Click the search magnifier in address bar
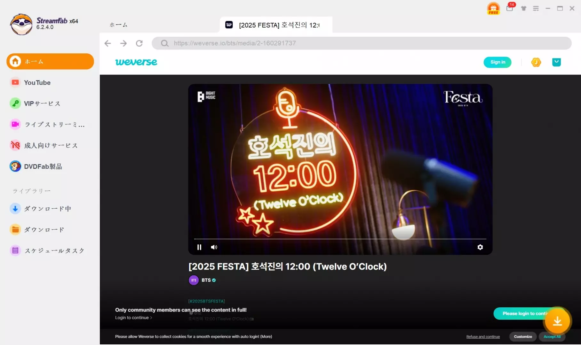This screenshot has width=581, height=345. click(164, 43)
